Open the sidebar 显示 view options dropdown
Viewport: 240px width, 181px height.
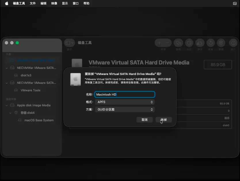point(69,43)
